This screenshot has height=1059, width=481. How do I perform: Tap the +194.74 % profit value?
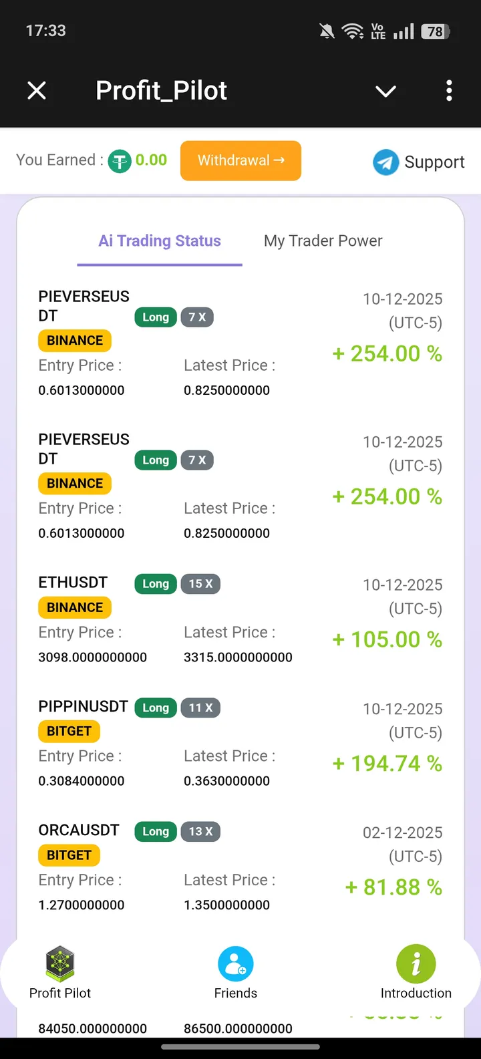pos(387,764)
